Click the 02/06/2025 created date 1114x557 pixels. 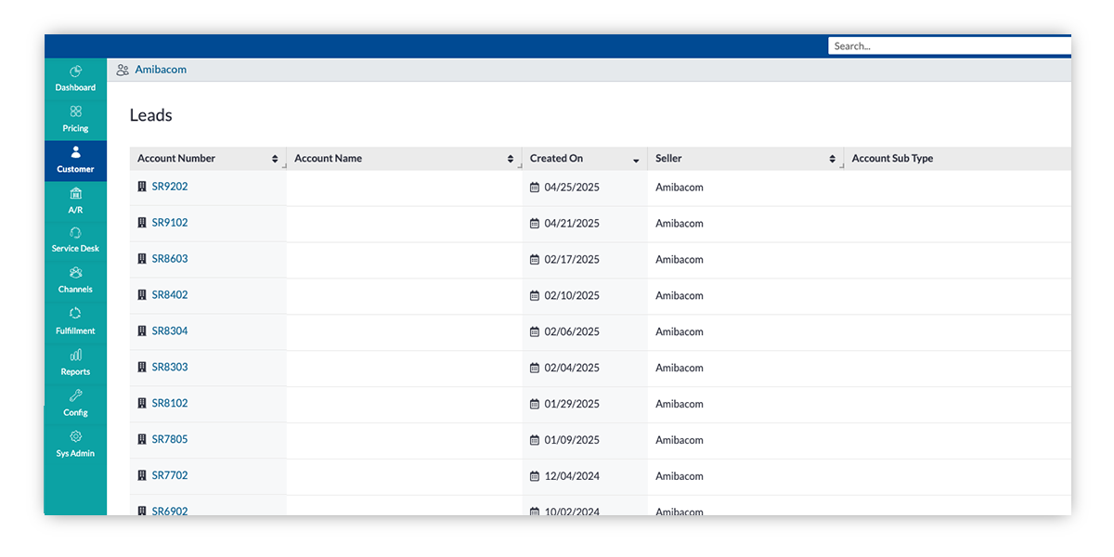click(572, 332)
